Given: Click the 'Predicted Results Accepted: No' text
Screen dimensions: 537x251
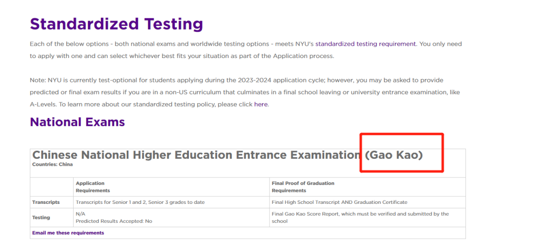Looking at the screenshot, I should tap(114, 221).
